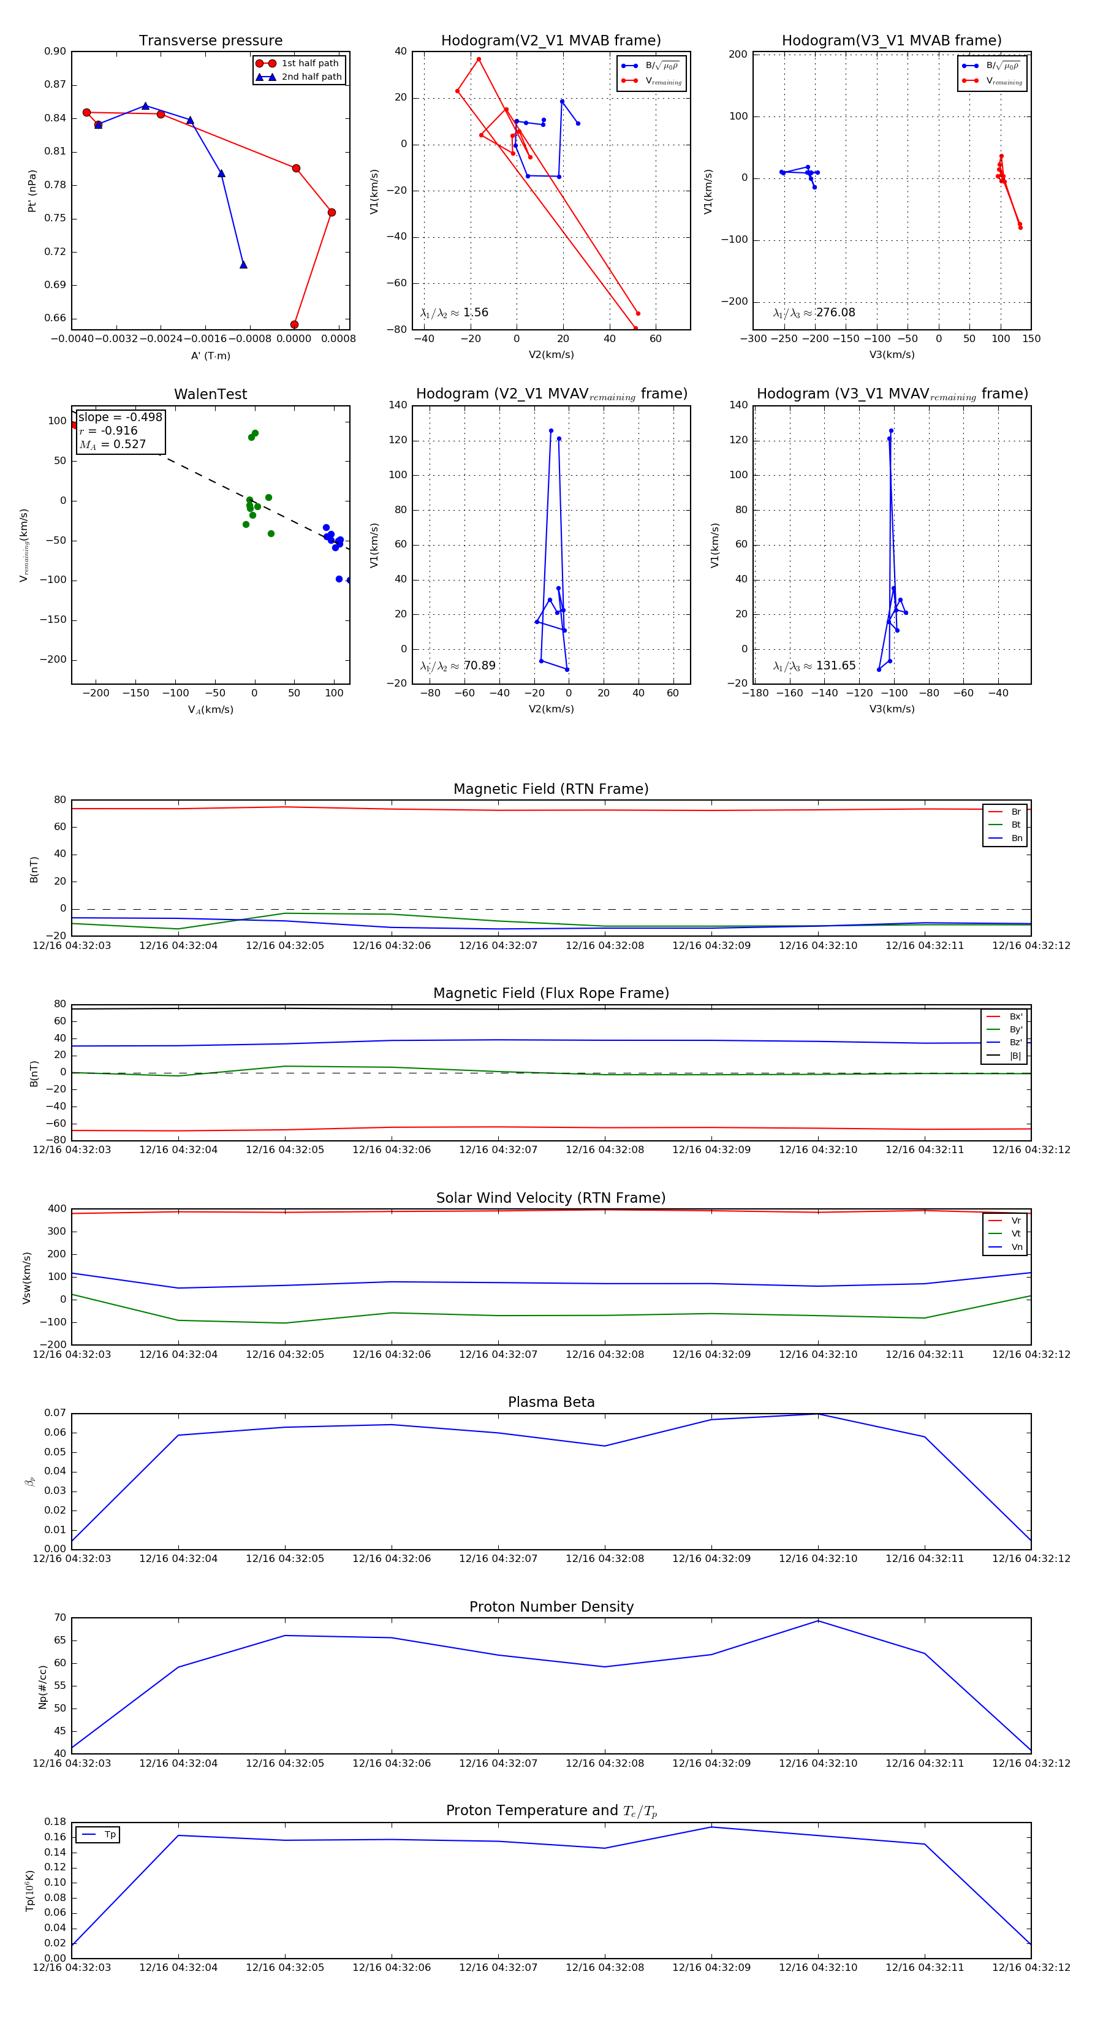
Task: Select the "Vt" legend label
Action: pos(1016,1234)
